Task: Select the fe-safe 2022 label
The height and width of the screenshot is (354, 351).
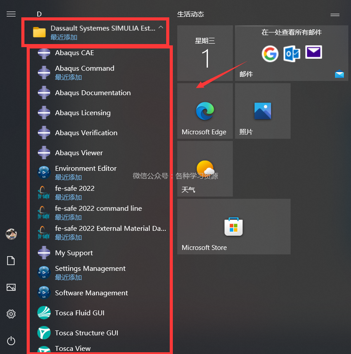Action: click(x=75, y=188)
